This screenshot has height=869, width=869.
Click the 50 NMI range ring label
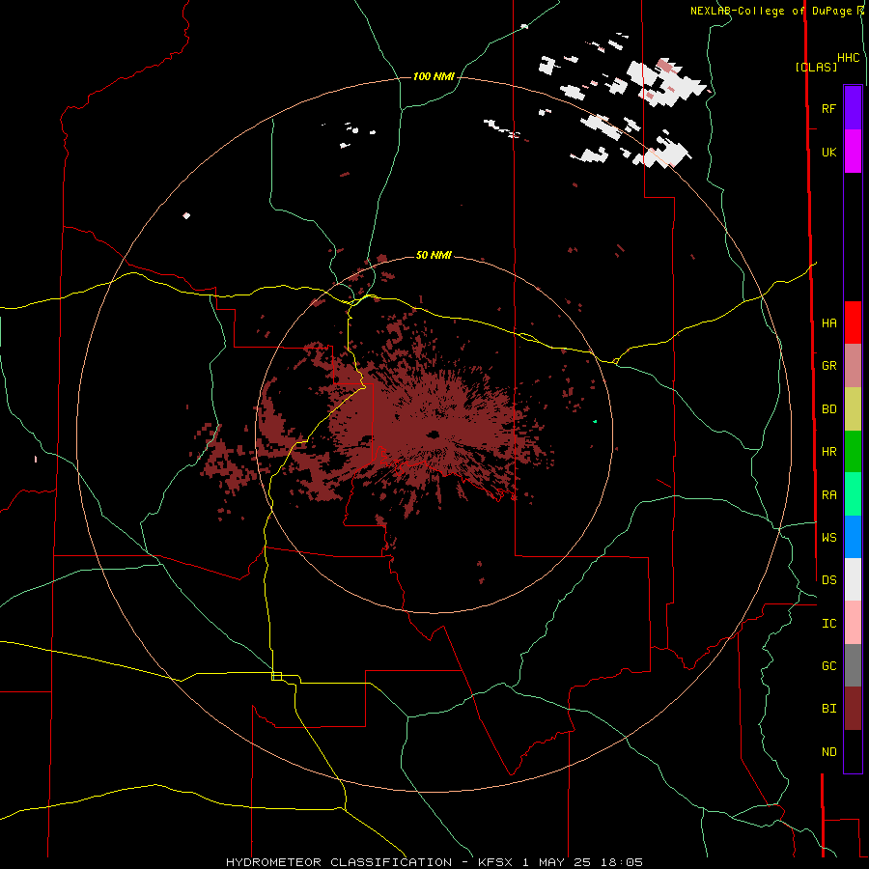434,255
